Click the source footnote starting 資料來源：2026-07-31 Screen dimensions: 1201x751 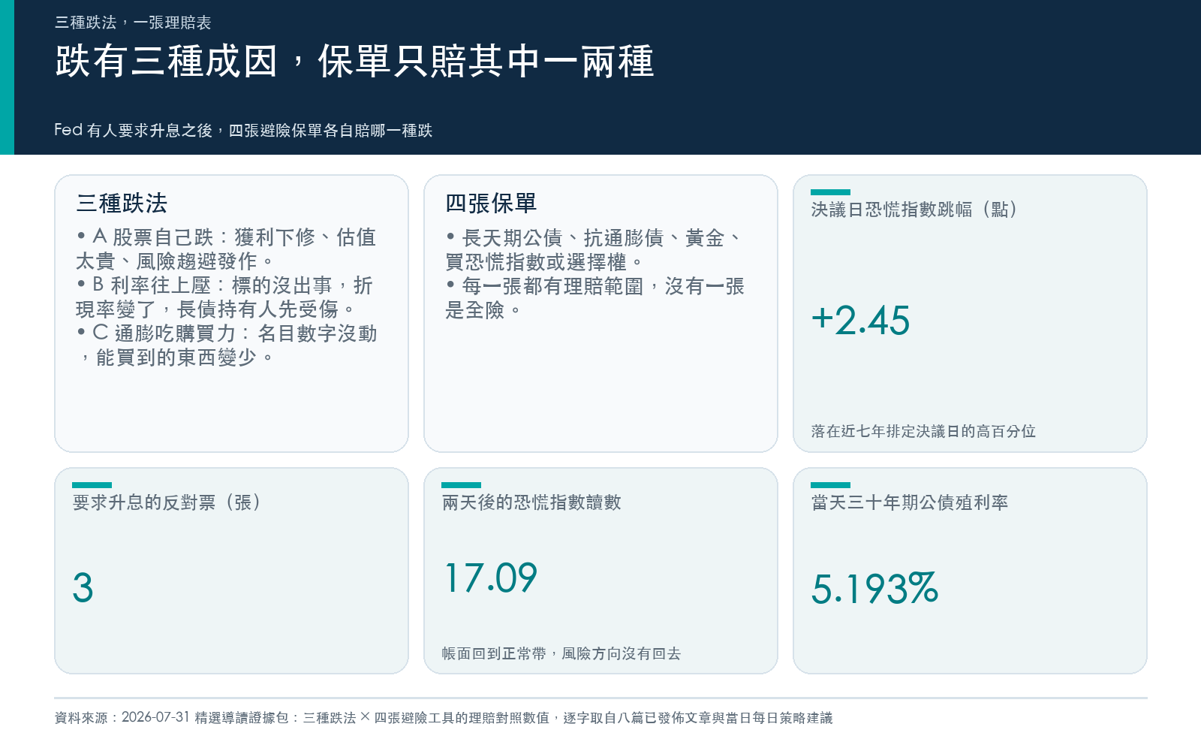(x=444, y=717)
